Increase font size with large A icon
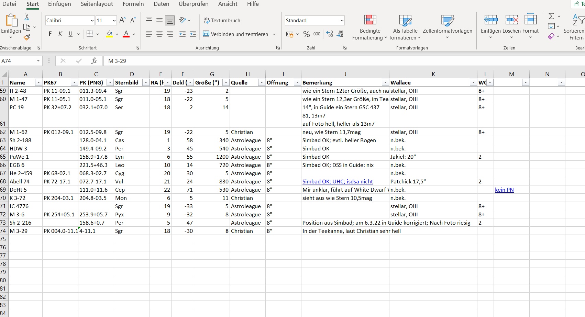The image size is (585, 317). 122,20
